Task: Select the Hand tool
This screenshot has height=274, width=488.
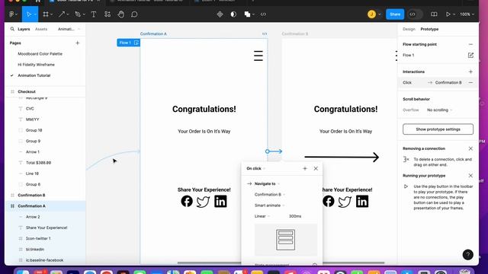Action: pos(120,14)
